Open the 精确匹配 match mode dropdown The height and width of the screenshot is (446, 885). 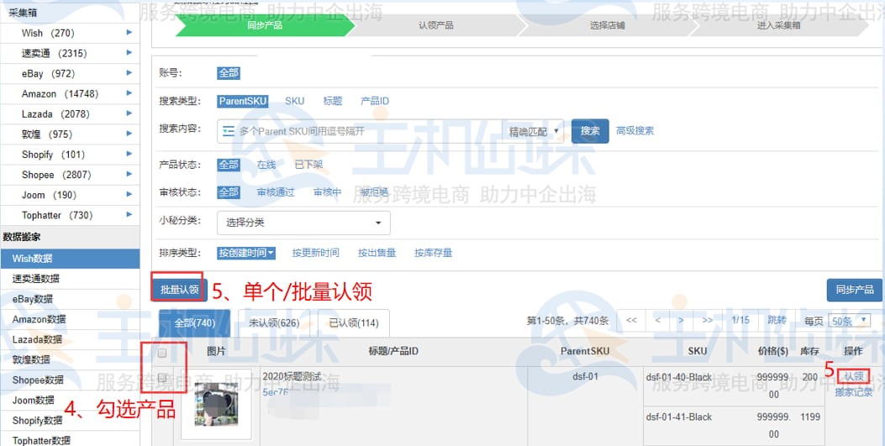[x=534, y=131]
